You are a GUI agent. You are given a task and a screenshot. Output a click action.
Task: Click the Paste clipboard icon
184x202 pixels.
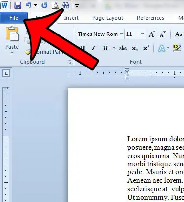[x=12, y=34]
